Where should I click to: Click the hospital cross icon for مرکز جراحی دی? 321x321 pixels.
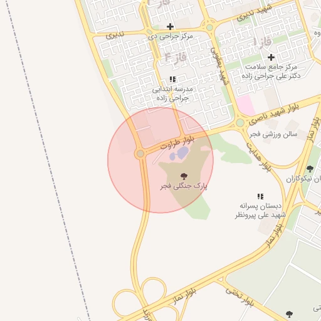[170, 26]
